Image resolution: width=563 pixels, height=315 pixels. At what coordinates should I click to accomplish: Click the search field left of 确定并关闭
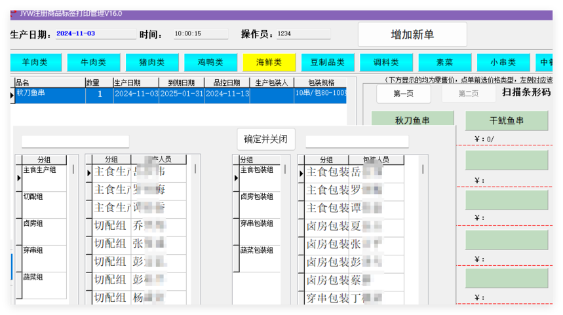point(75,141)
